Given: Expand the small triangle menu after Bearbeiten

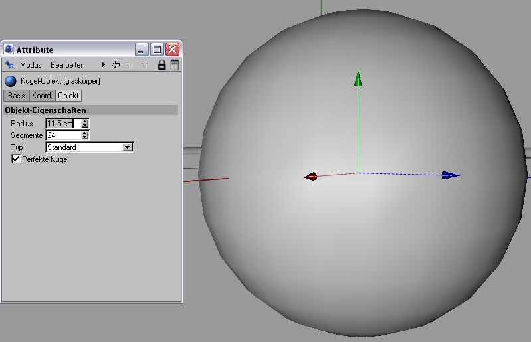Looking at the screenshot, I should pos(104,65).
